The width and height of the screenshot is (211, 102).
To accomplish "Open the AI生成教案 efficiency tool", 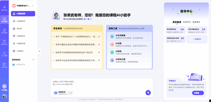I will coord(129,37).
